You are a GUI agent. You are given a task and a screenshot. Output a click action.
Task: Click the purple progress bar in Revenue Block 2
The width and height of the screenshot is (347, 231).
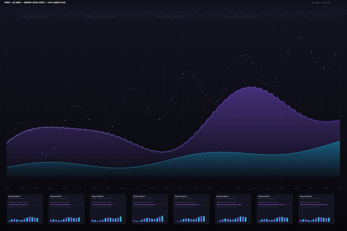coord(60,205)
